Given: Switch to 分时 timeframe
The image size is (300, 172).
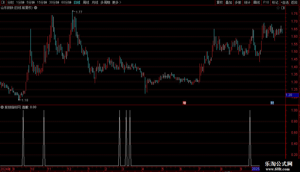Looking at the screenshot, I should point(11,2).
